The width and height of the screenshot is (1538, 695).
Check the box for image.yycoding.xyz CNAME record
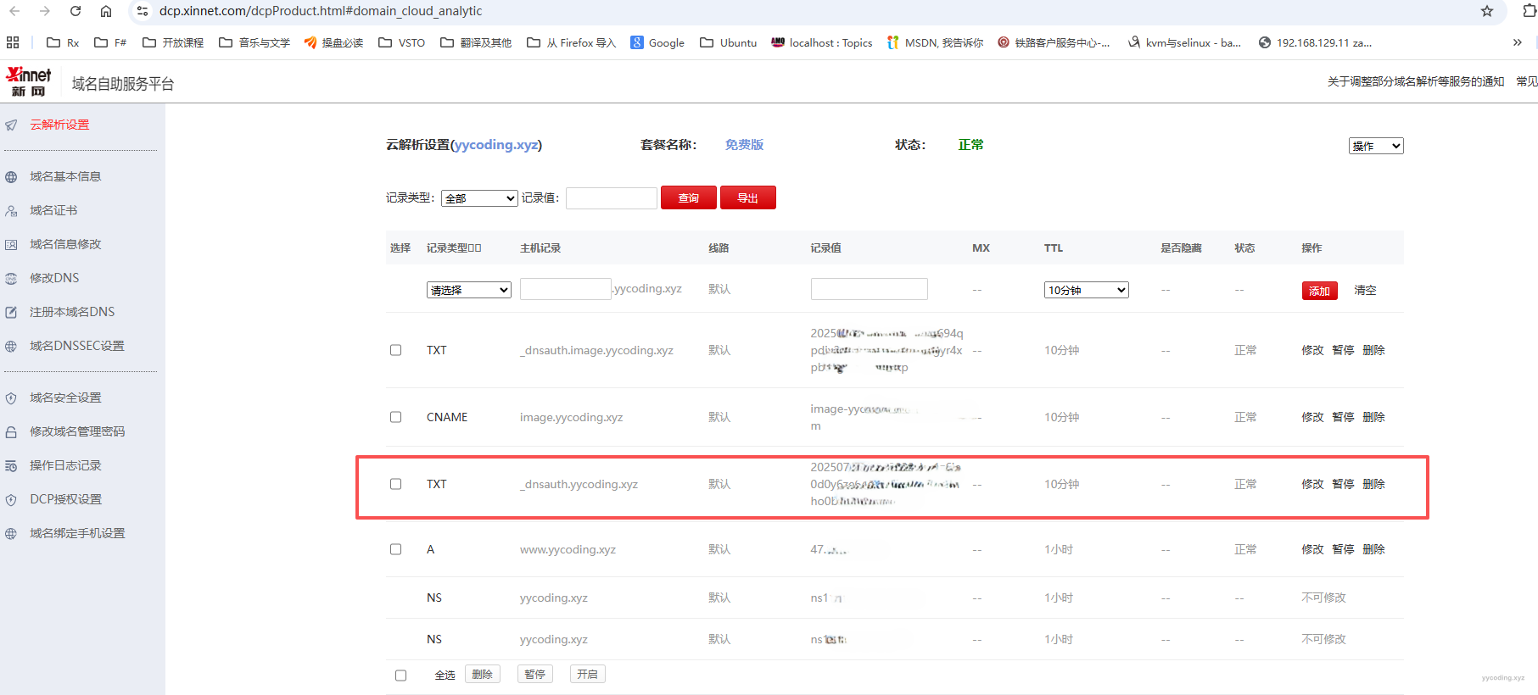(x=395, y=417)
